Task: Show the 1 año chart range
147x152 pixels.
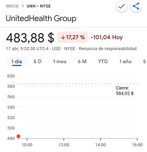Action: pos(125,62)
